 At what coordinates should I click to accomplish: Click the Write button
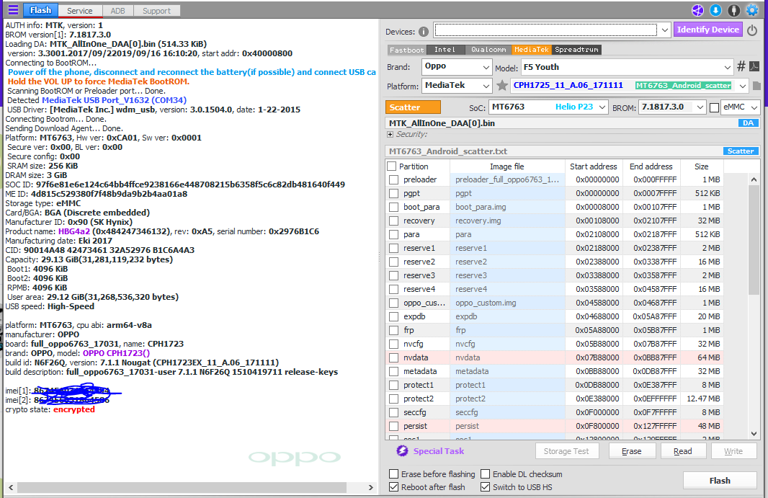click(733, 451)
